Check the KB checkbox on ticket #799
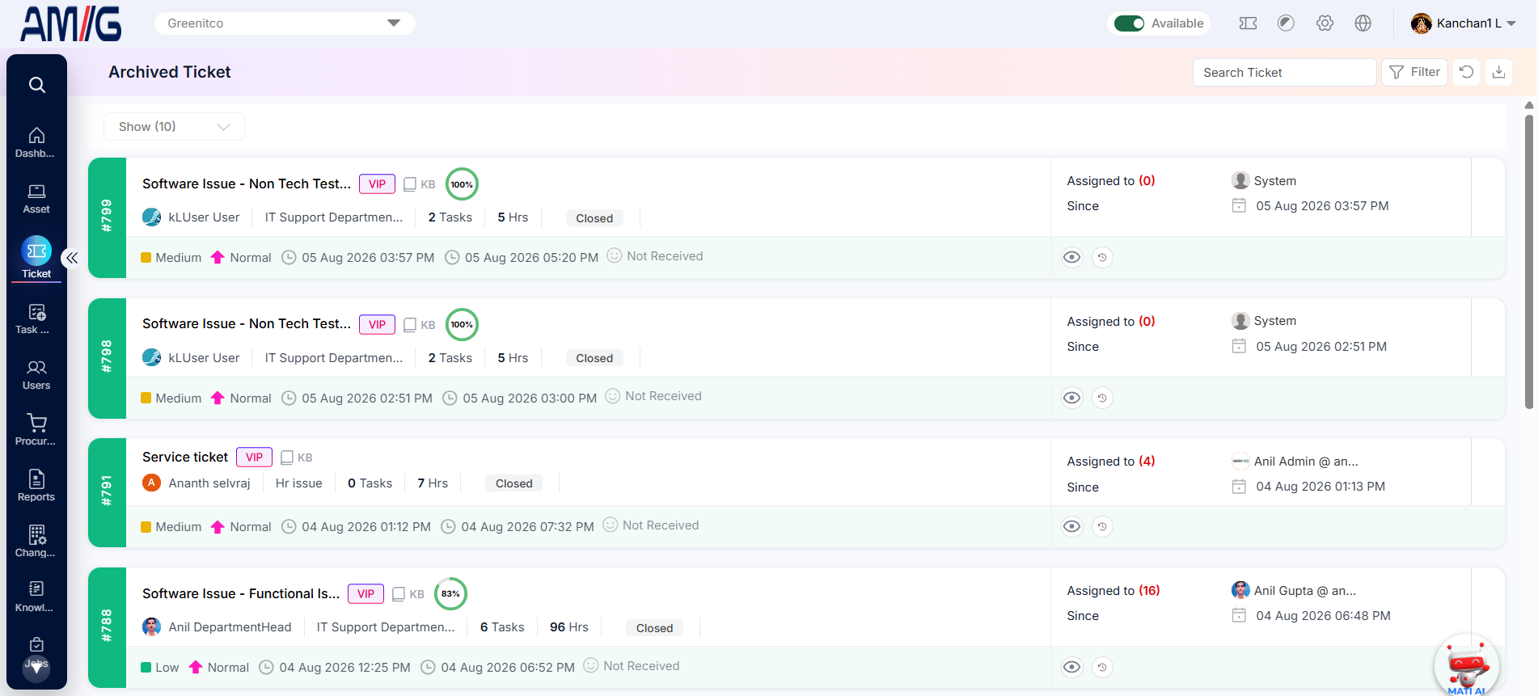Screen dimensions: 1538x696 (x=410, y=184)
